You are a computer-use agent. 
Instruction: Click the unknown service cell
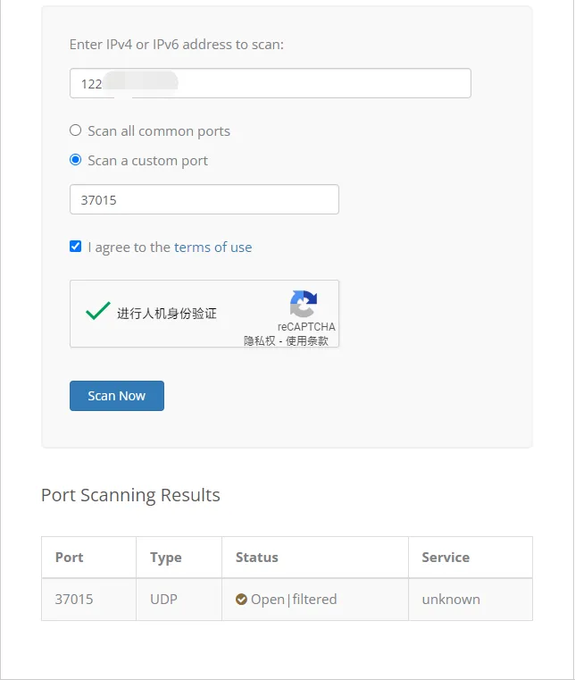pos(451,600)
